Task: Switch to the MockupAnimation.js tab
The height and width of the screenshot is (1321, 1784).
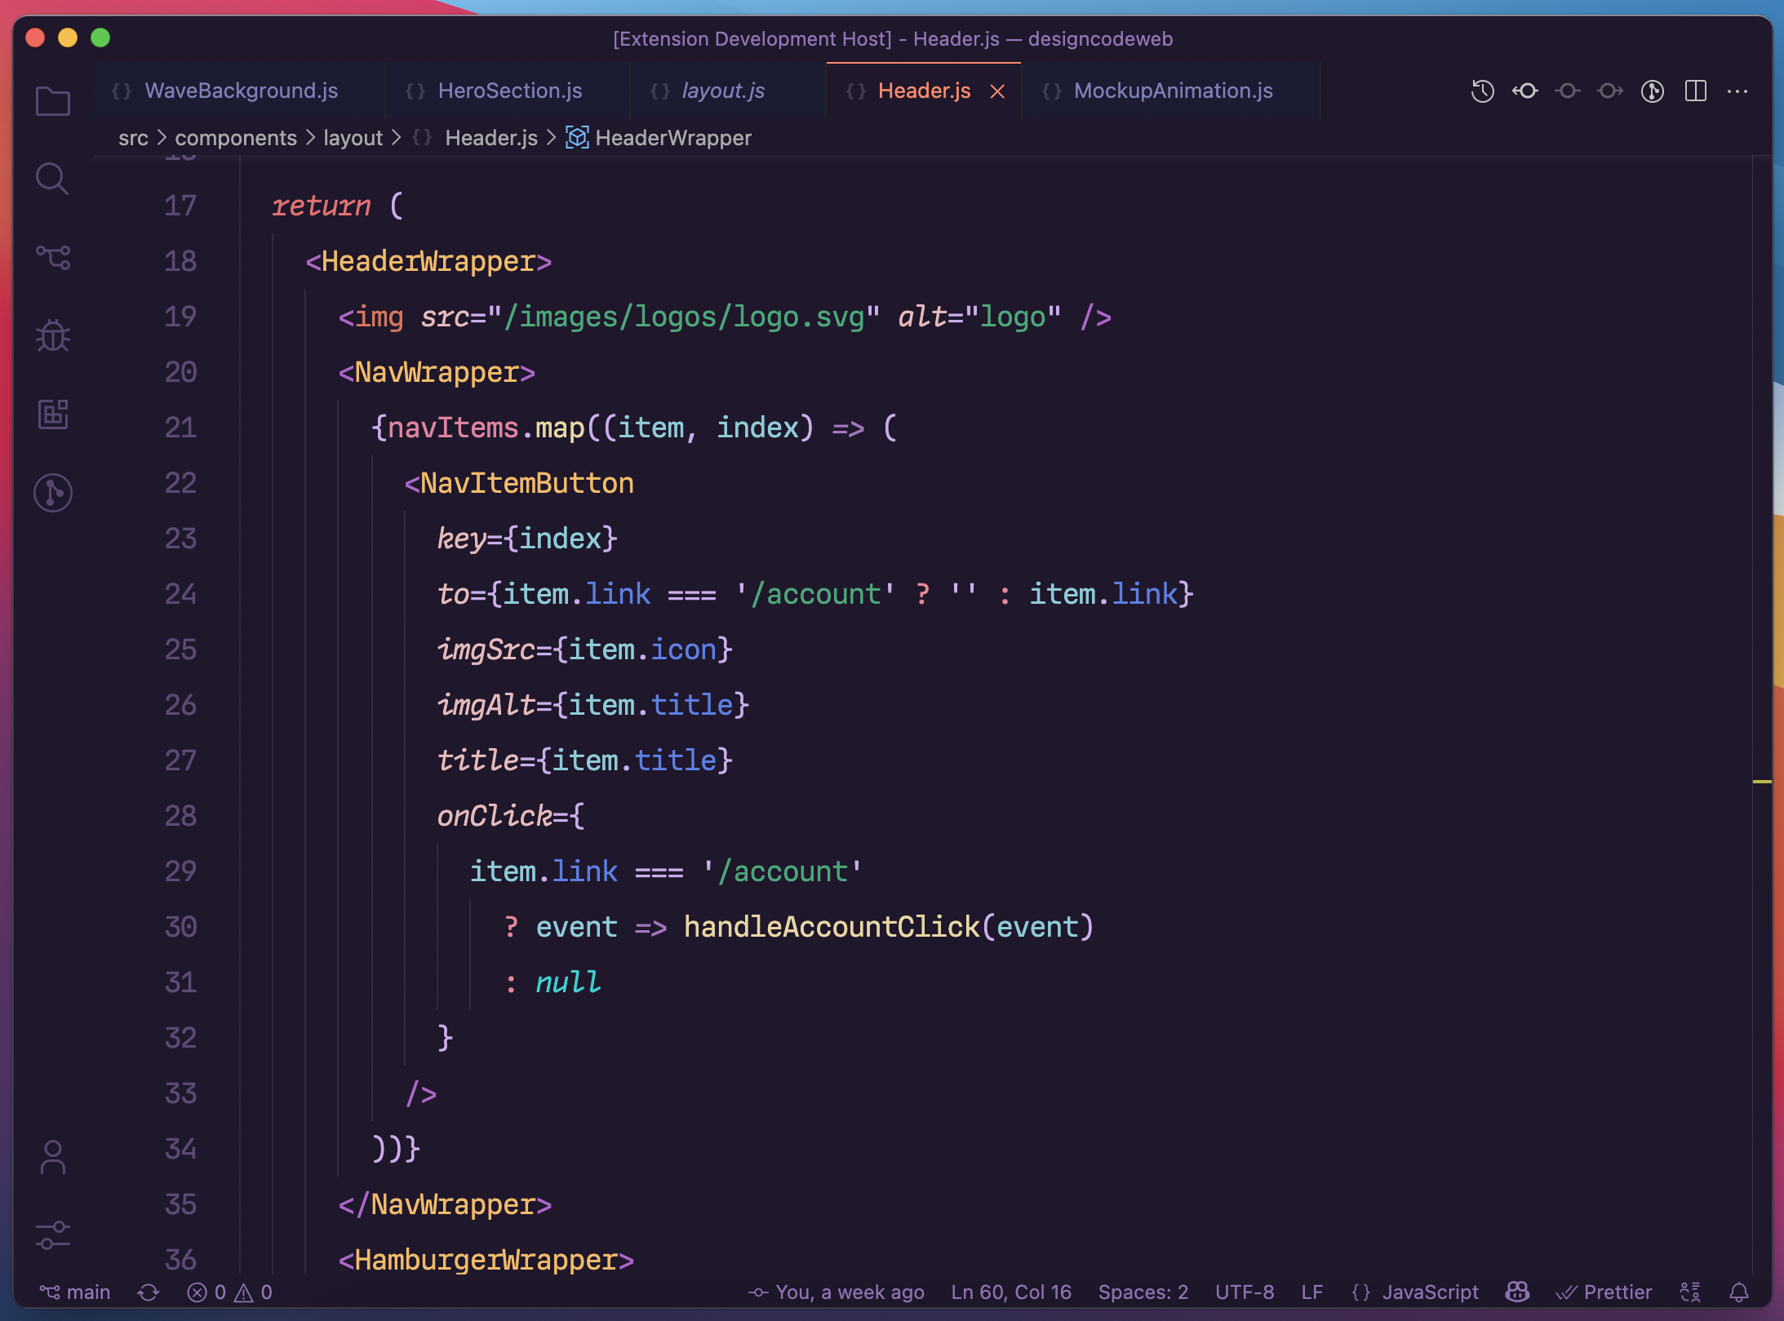Action: 1173,91
